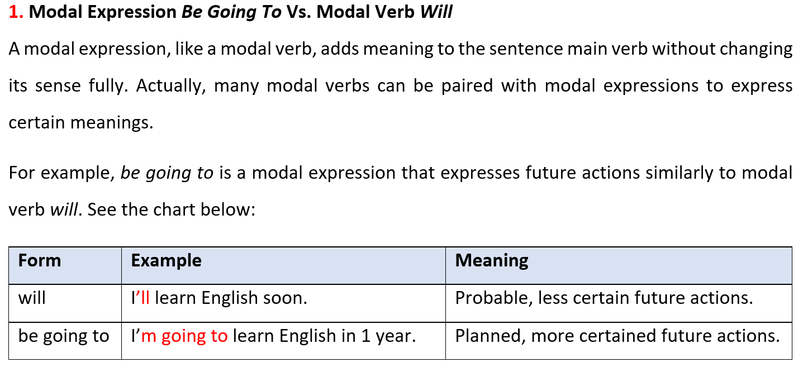Click "Planned, more certained future actions." cell
Image resolution: width=803 pixels, height=367 pixels.
[617, 336]
